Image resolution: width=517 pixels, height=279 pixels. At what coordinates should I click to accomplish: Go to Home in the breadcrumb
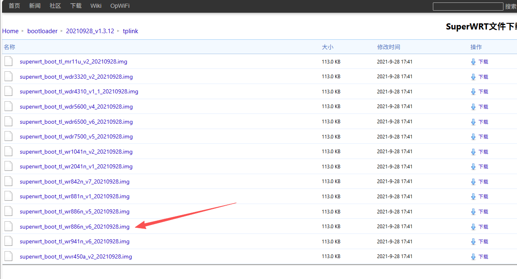pyautogui.click(x=10, y=31)
